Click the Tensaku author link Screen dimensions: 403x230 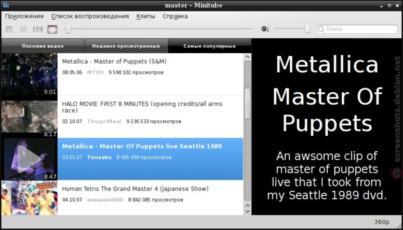point(99,157)
